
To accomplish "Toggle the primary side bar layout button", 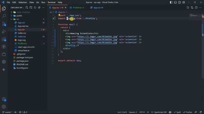I will (x=171, y=2).
